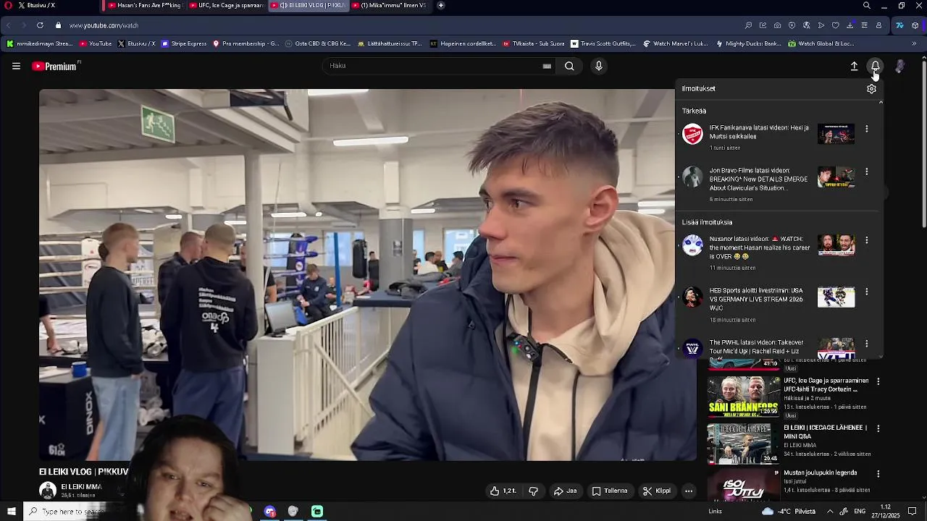The width and height of the screenshot is (927, 521).
Task: Reload the page
Action: point(40,25)
